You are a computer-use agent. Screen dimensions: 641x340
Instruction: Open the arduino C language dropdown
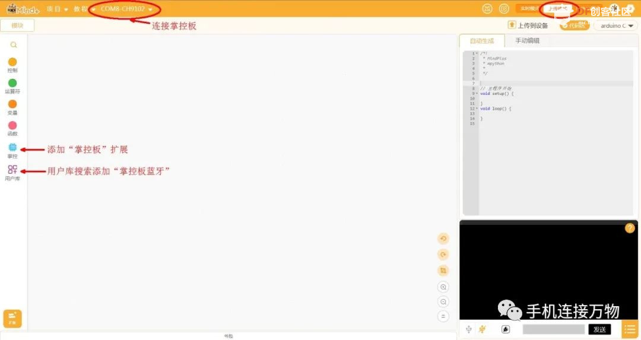pos(615,26)
